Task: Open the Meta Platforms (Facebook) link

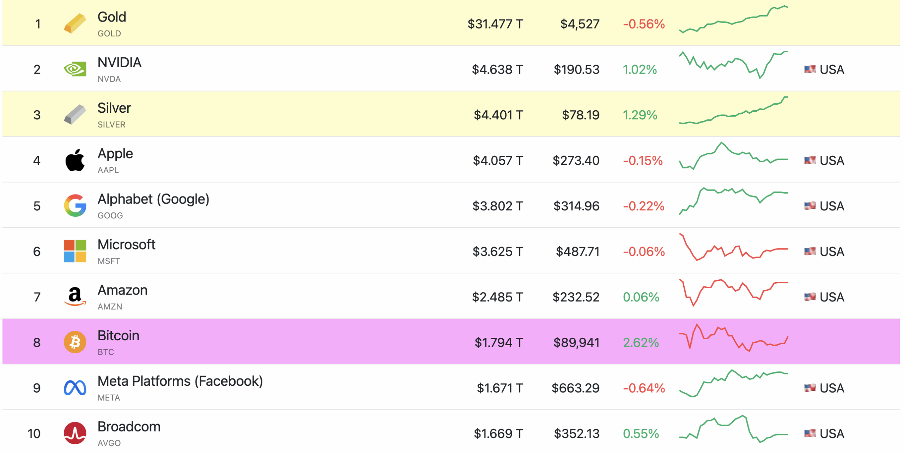Action: [x=180, y=382]
